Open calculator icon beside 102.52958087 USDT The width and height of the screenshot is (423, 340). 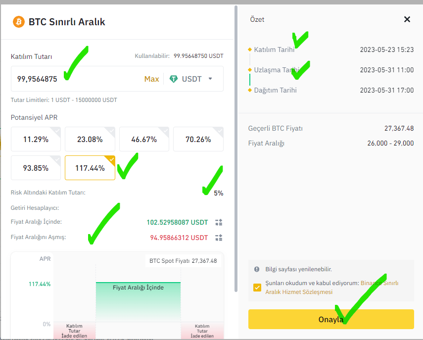pyautogui.click(x=219, y=222)
